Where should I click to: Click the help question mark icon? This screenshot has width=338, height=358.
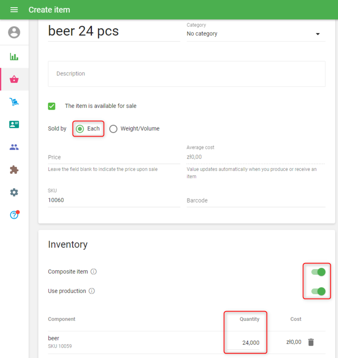[14, 215]
